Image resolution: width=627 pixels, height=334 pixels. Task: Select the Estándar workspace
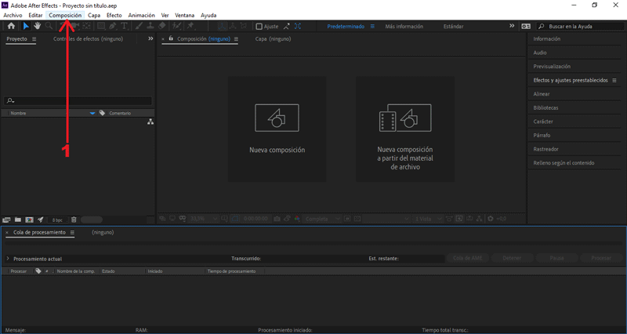coord(454,27)
